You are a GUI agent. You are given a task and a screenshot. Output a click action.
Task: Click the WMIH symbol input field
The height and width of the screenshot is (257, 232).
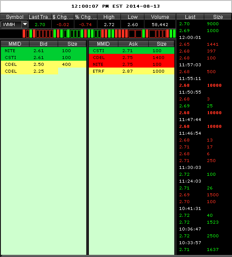point(11,24)
